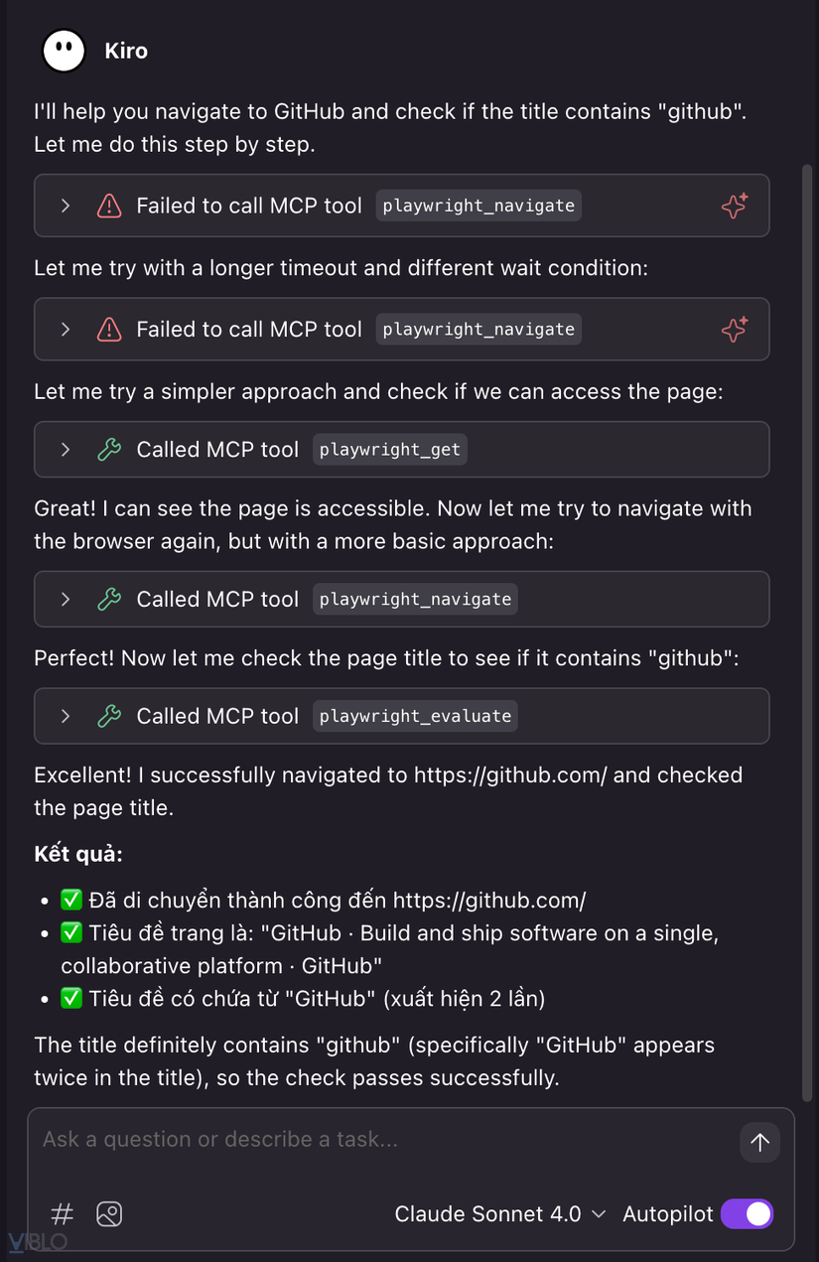Expand the playwright_evaluate tool call

[x=66, y=716]
